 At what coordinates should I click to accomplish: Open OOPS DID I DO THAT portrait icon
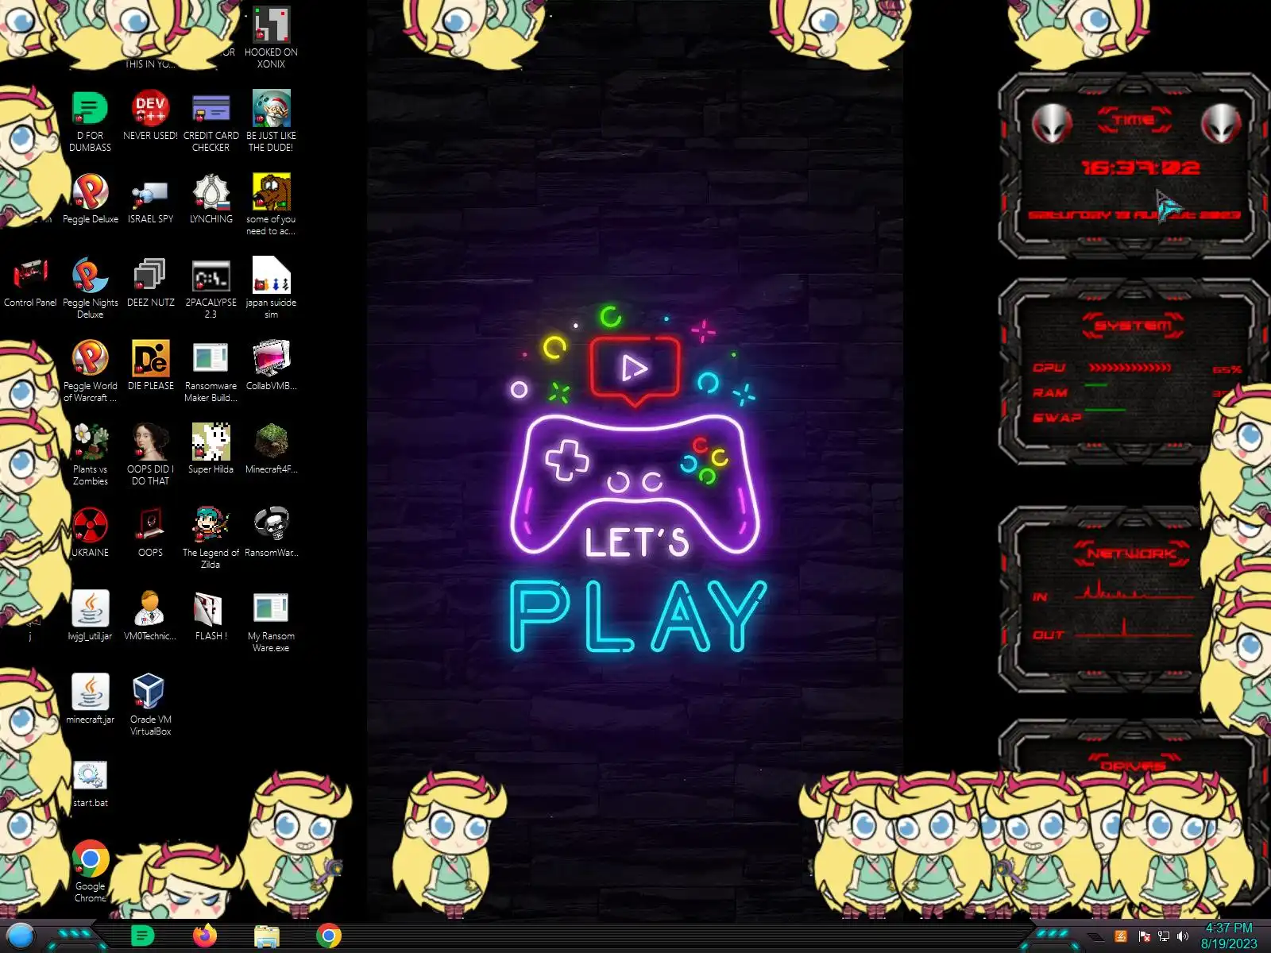[x=150, y=454]
